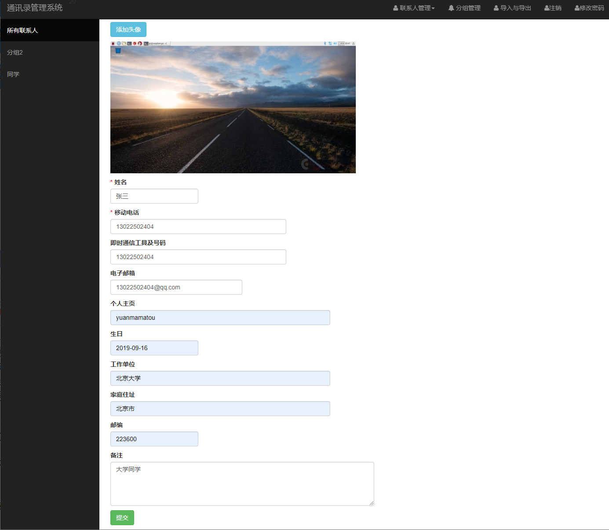Click the bell icon for 分组管理

tap(451, 8)
